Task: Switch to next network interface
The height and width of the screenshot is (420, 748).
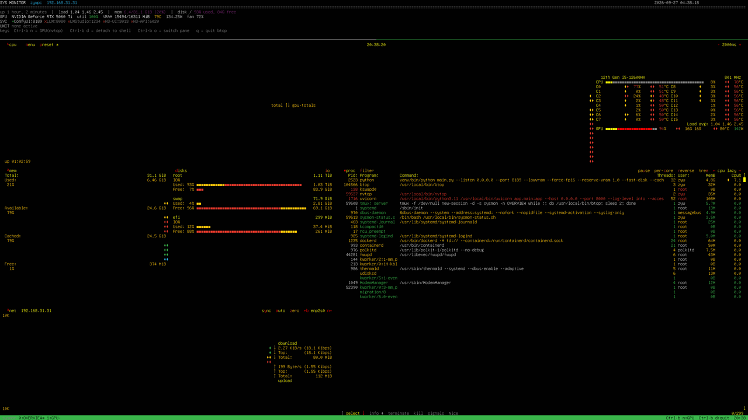Action: coord(330,311)
